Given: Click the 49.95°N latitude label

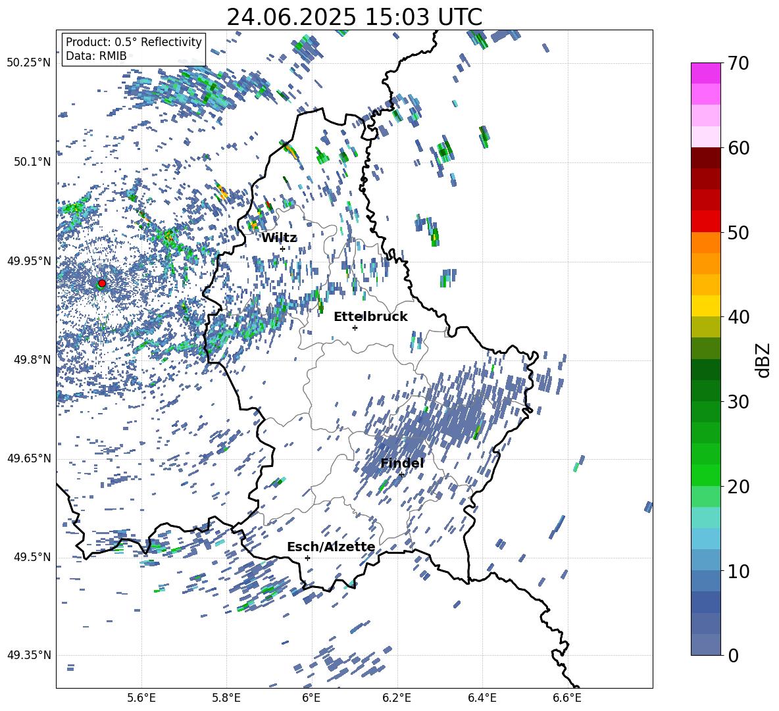Looking at the screenshot, I should (29, 261).
